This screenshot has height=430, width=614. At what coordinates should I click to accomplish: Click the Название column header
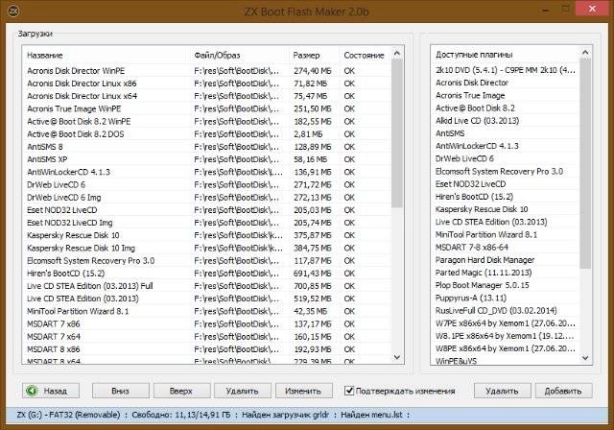[106, 56]
